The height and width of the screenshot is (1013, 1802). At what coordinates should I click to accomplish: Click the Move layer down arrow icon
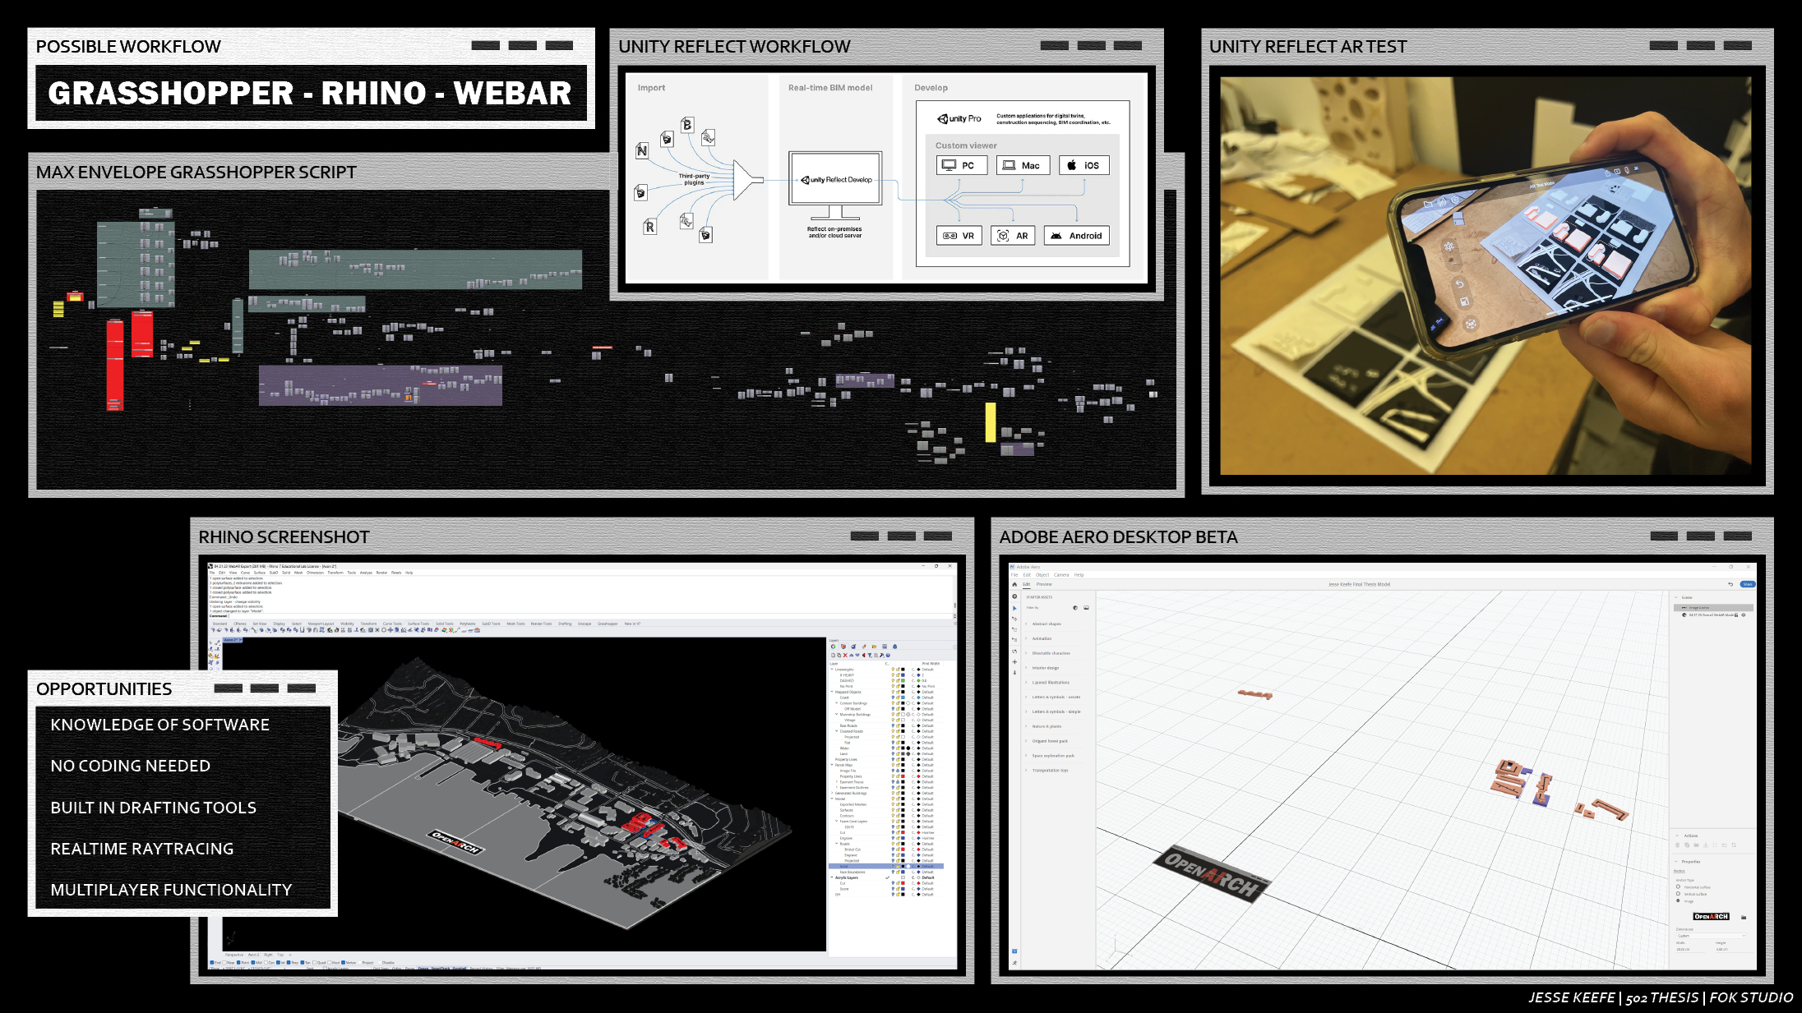point(857,655)
